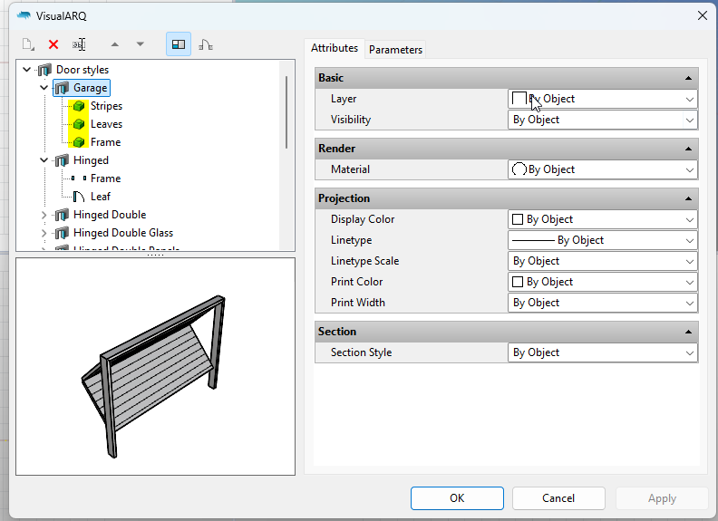Click the Garage door style icon

62,88
